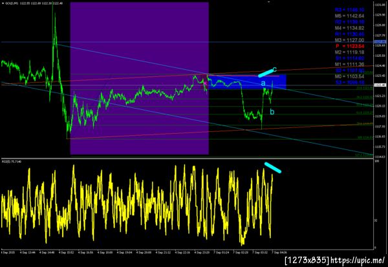This screenshot has height=267, width=388.
Task: Select the M5 = 1142.64 pivot label
Action: 349,16
